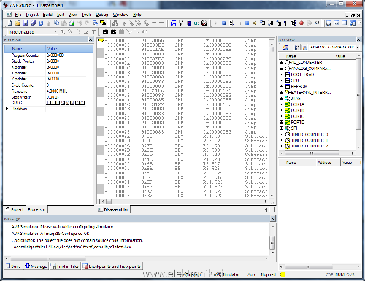
Task: Open the Tools menu
Action: click(86, 15)
